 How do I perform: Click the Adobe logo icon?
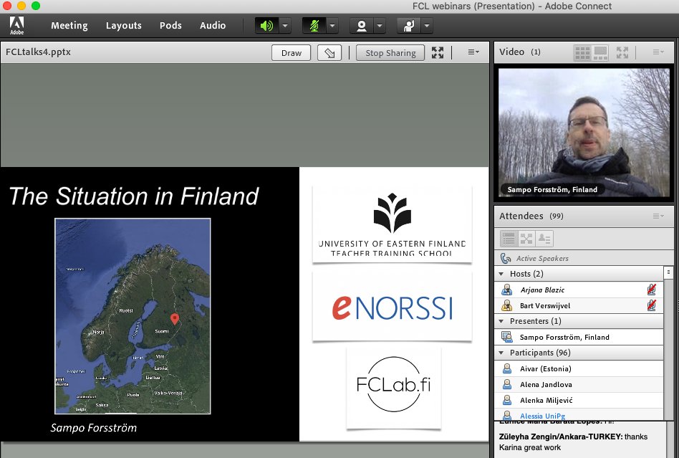[17, 26]
